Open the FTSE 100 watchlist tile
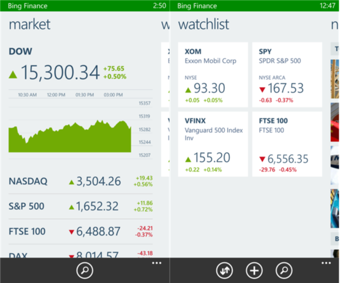The height and width of the screenshot is (283, 340). [287, 144]
